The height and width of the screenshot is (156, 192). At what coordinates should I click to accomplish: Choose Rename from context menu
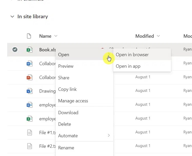(x=85, y=148)
